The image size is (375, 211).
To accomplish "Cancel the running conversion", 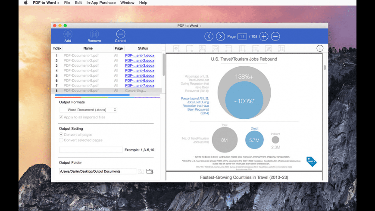I will click(x=121, y=34).
